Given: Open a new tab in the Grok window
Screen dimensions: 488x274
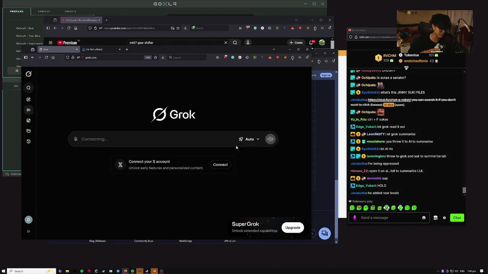Looking at the screenshot, I should (x=127, y=49).
